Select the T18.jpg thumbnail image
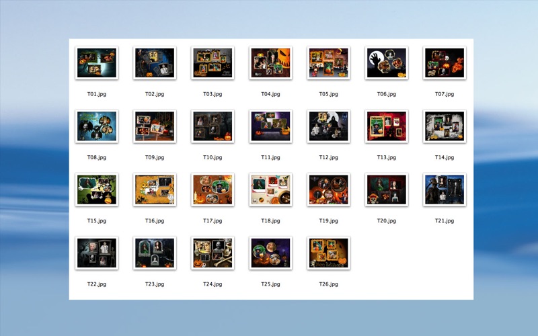Viewport: 538px width, 336px height. 271,190
